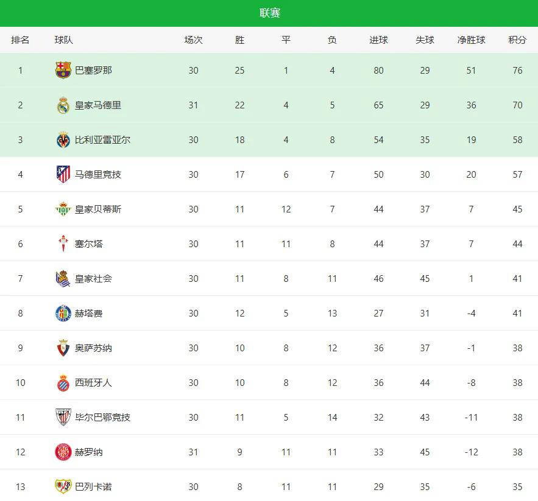
Task: Open the Real Betis crest icon
Action: (x=63, y=209)
